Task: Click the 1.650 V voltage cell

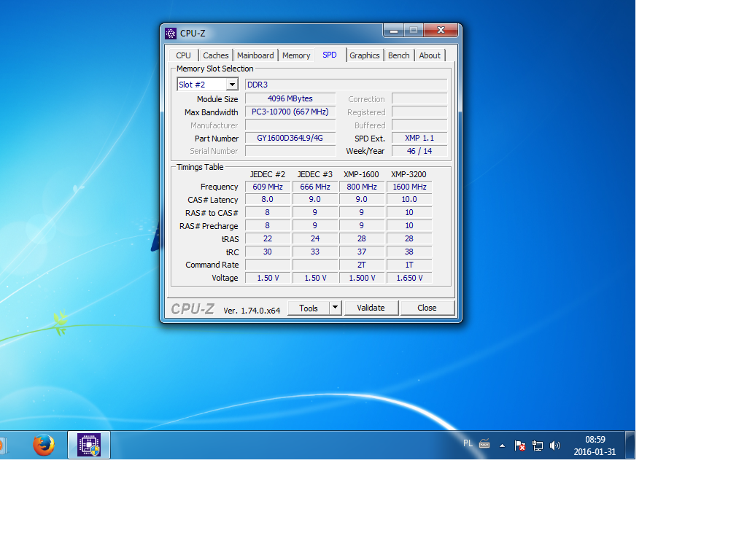Action: (x=409, y=278)
